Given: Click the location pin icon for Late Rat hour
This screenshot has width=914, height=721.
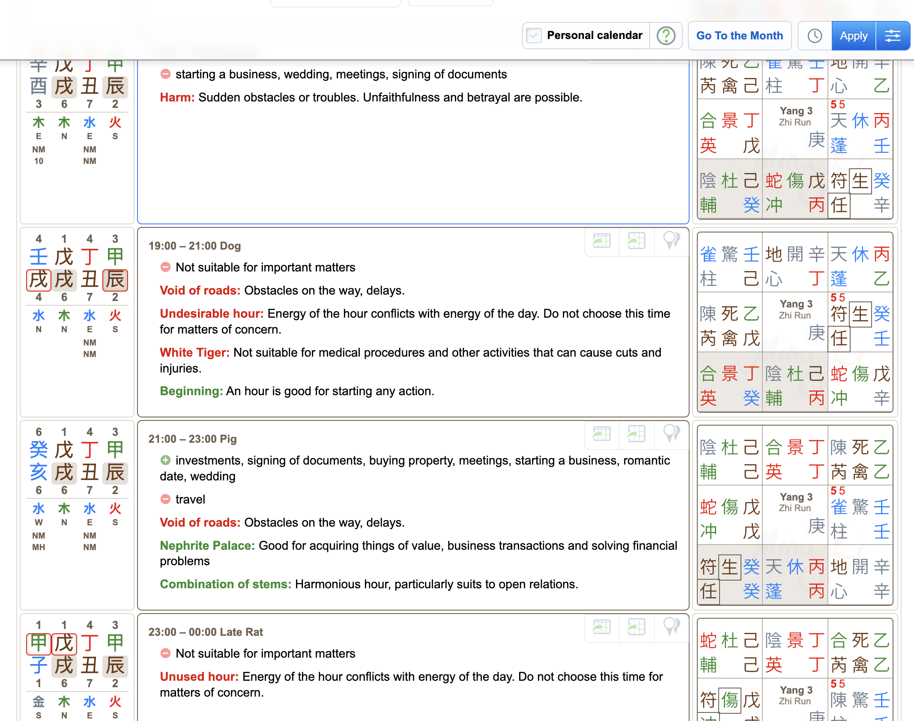Looking at the screenshot, I should pyautogui.click(x=670, y=628).
